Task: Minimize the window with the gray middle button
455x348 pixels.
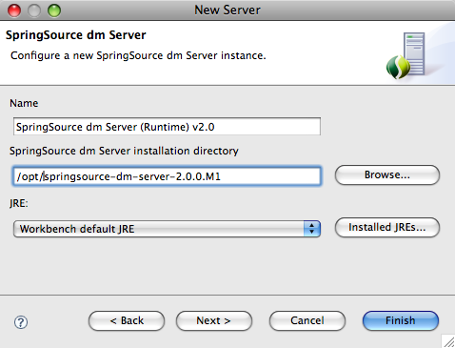Action: pos(34,10)
